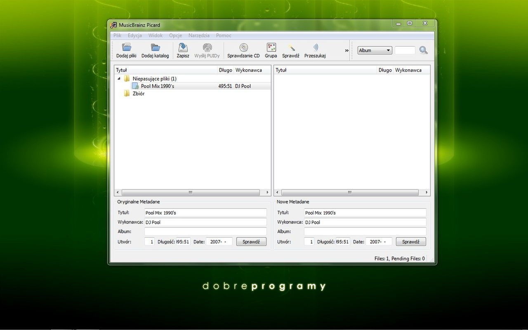
Task: Click Tytuł field in Nowe Metadane
Action: coord(365,212)
